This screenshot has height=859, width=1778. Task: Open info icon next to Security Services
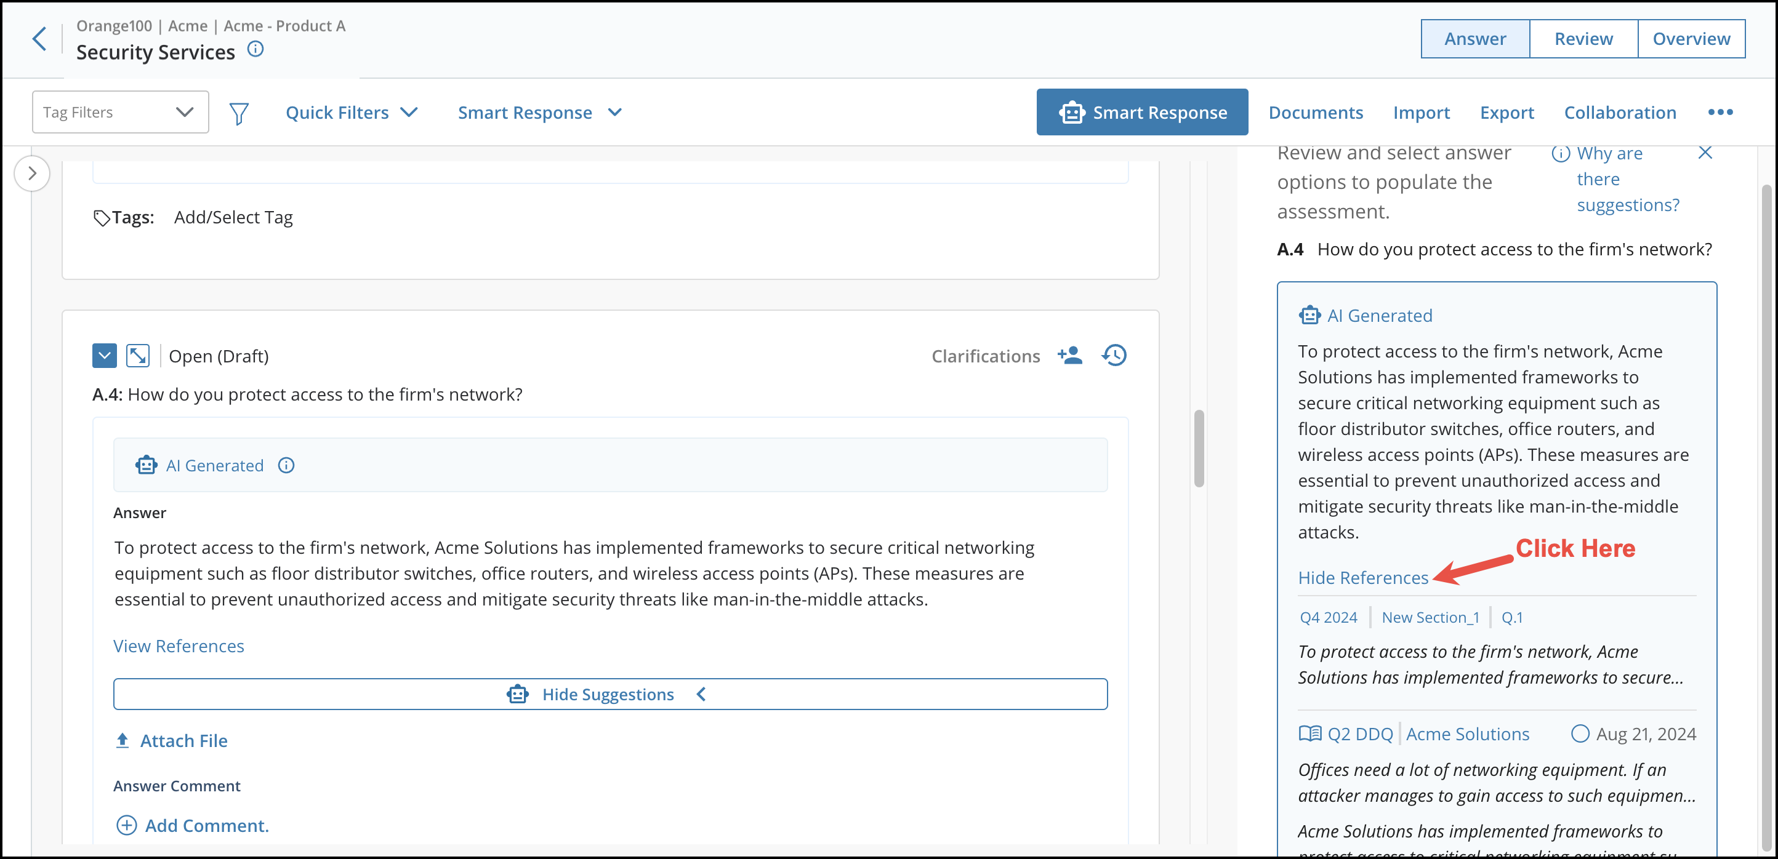click(255, 49)
